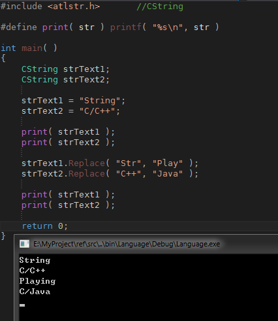The height and width of the screenshot is (321, 278).
Task: Click the console output line "C/C++"
Action: pos(32,271)
